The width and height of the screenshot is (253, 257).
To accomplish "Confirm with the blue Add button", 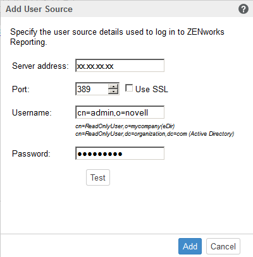I will click(190, 246).
